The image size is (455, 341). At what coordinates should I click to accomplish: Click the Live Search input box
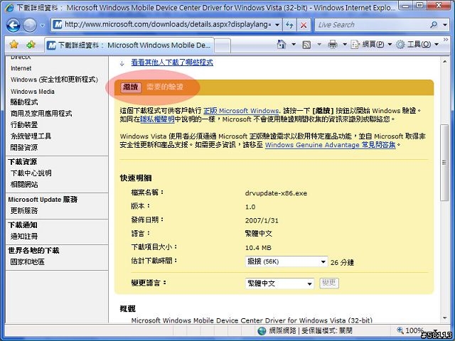tap(371, 25)
